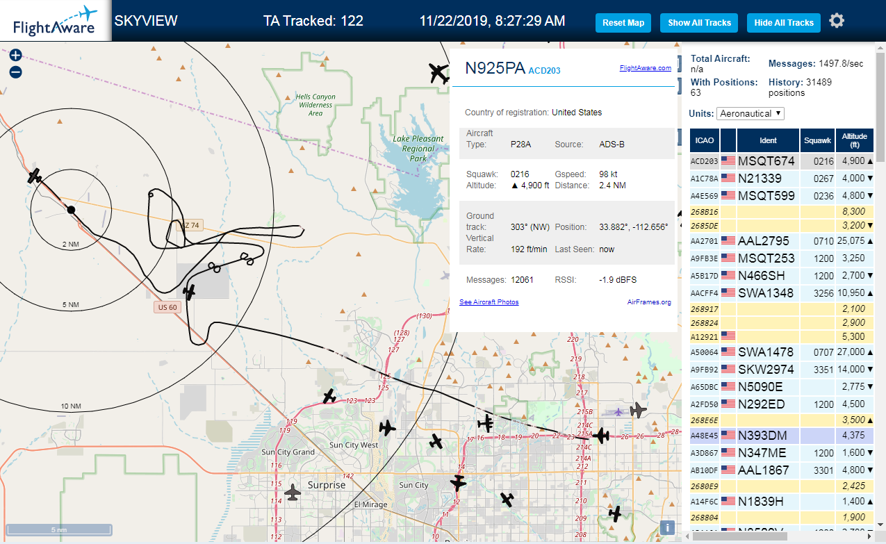Image resolution: width=886 pixels, height=544 pixels.
Task: Click the N925PA registration title
Action: pos(495,68)
